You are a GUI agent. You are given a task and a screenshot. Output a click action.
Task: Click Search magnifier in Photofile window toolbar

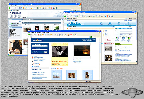[26, 8]
